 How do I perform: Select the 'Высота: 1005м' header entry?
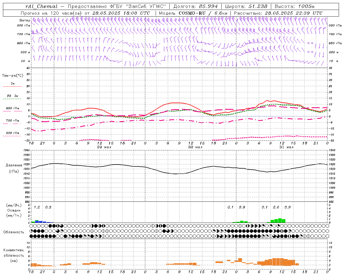(294, 6)
